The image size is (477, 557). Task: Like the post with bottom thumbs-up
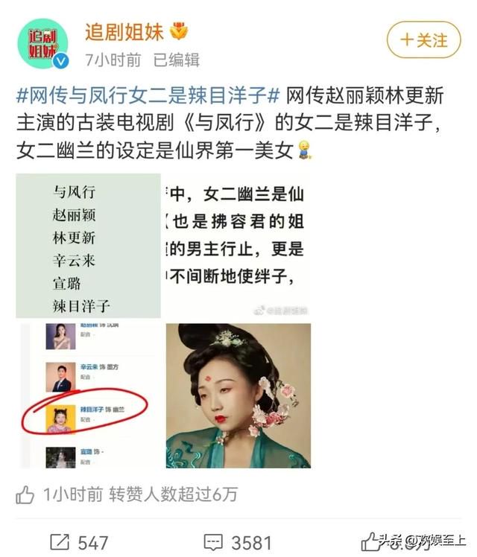(370, 542)
